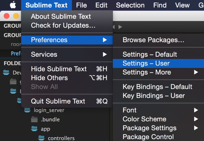Viewport: 204px width, 141px height.
Task: Click the .bundle folder icon
Action: [x=34, y=119]
